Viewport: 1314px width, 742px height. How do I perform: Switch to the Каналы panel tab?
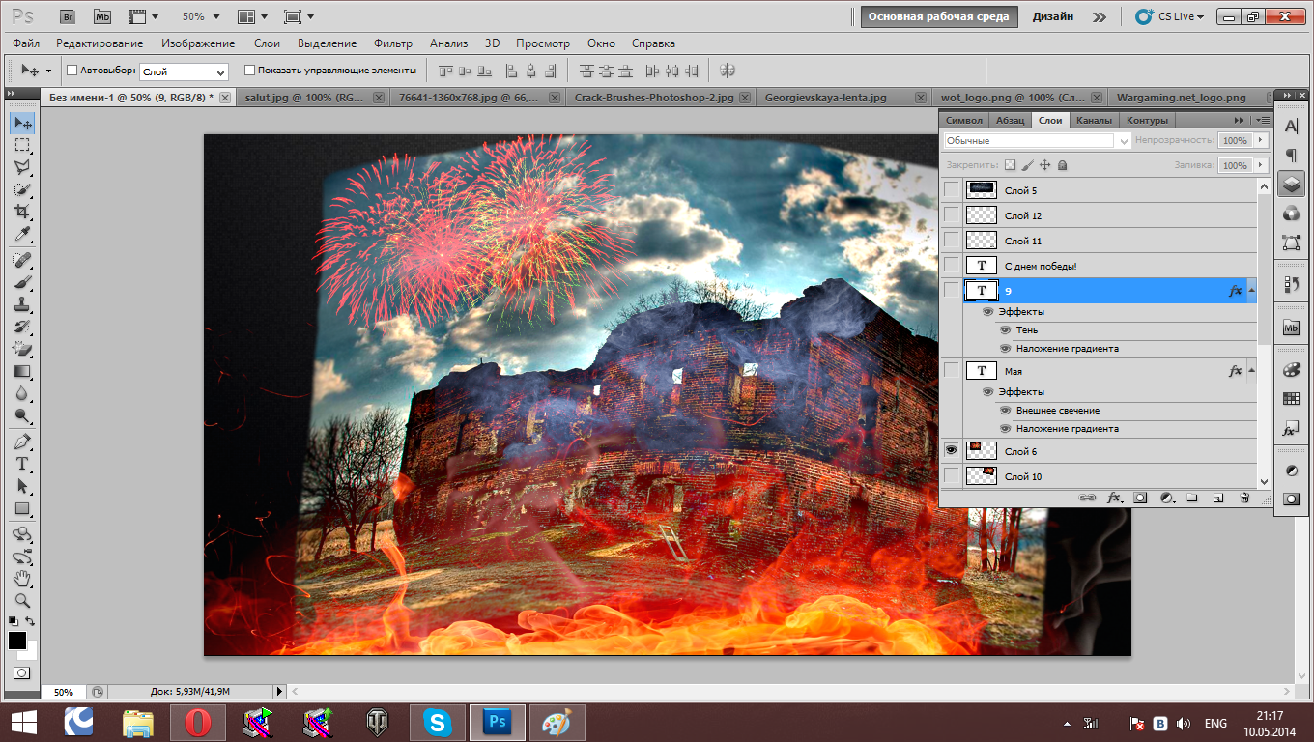pos(1094,120)
